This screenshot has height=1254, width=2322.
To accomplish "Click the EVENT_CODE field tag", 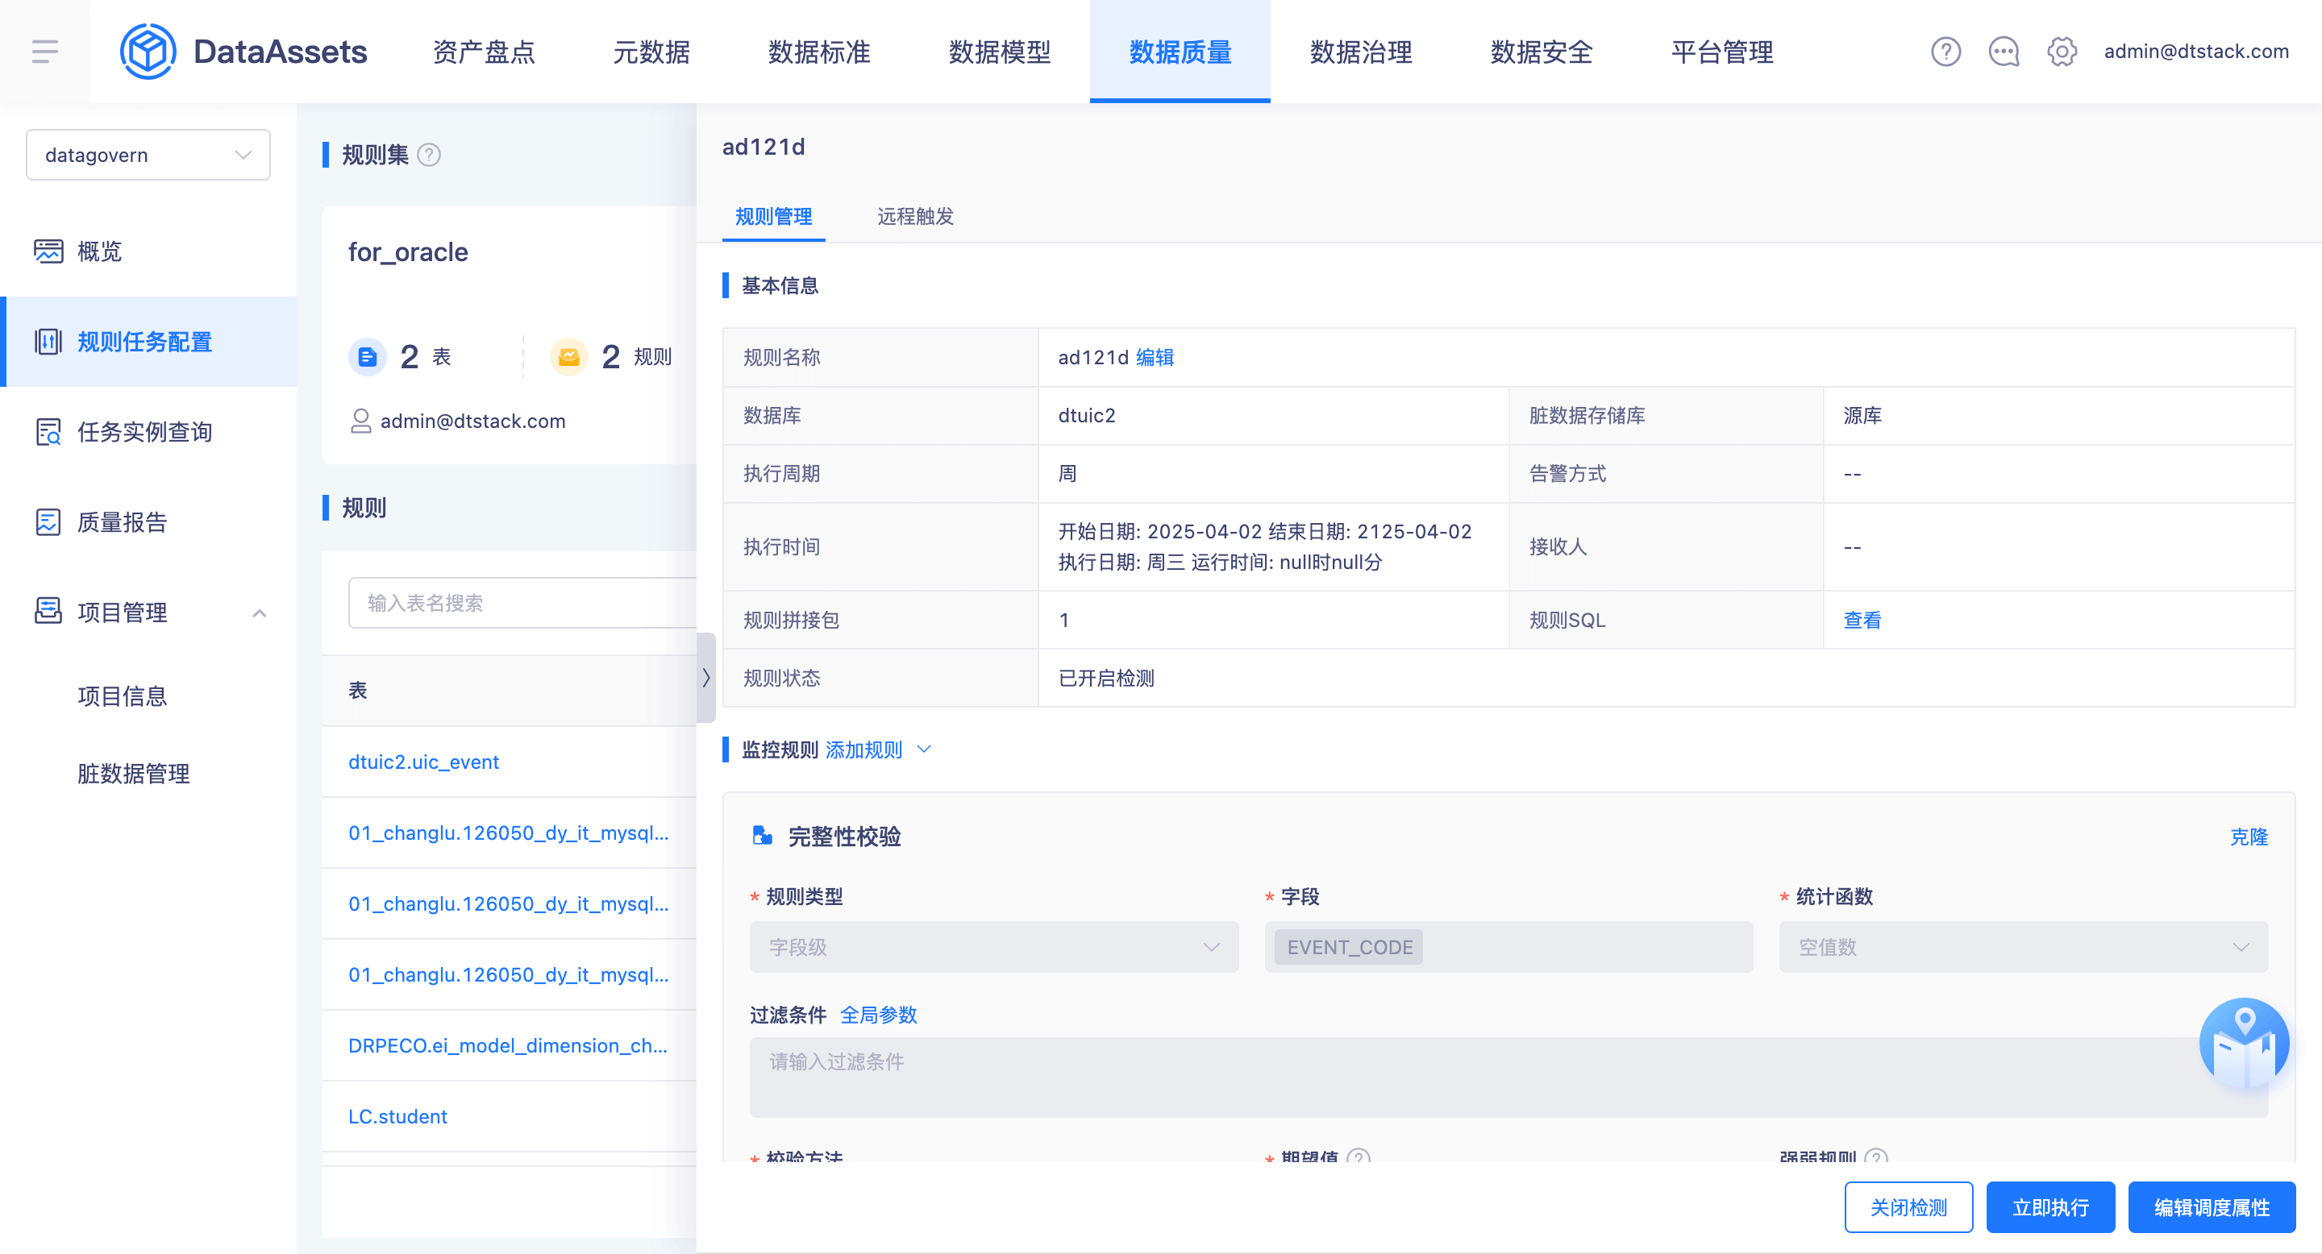I will tap(1350, 947).
